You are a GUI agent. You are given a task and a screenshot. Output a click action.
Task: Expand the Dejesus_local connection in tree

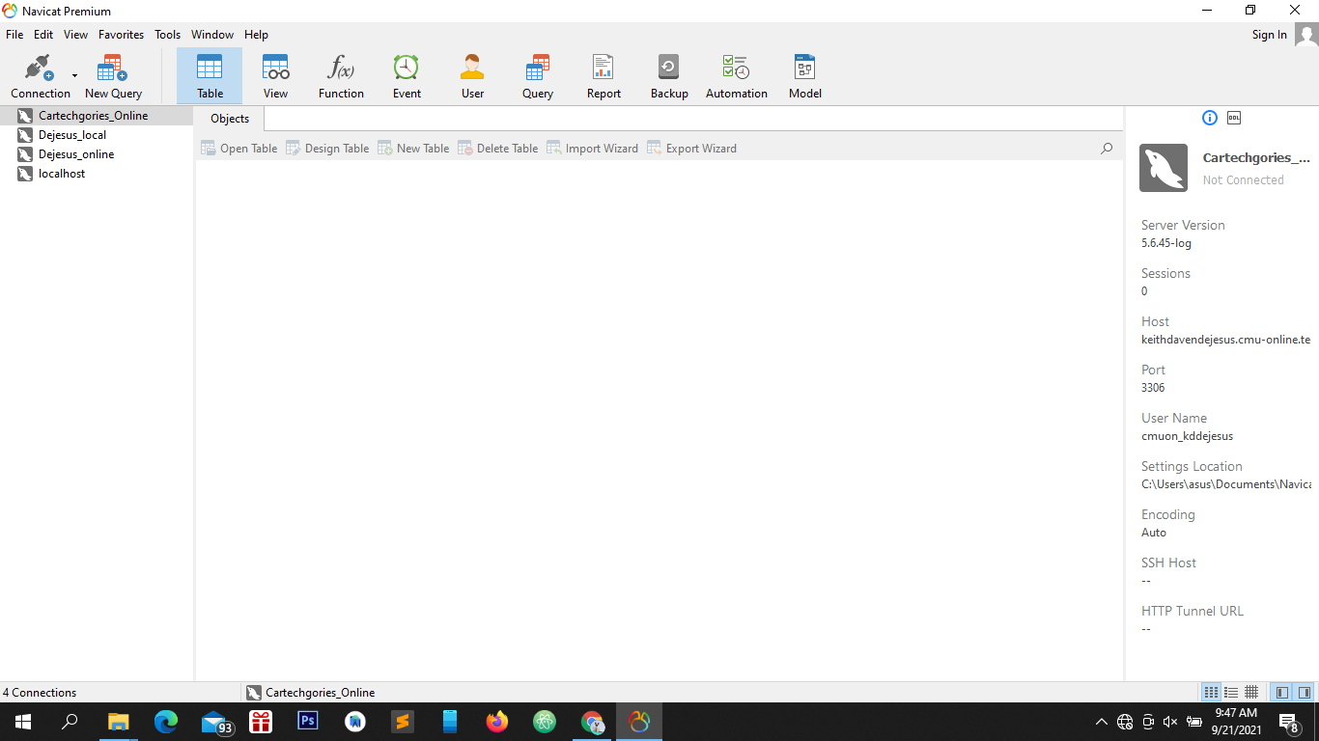click(x=72, y=135)
